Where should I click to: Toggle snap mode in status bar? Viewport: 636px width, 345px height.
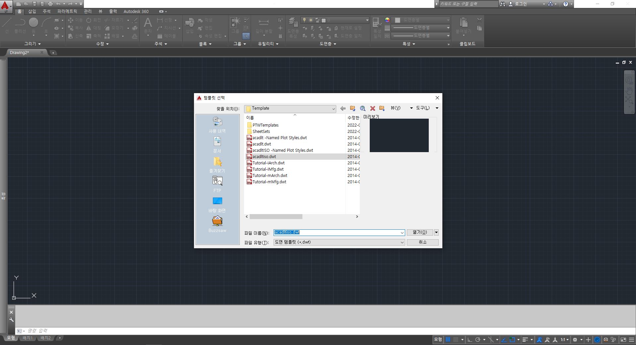coord(456,340)
